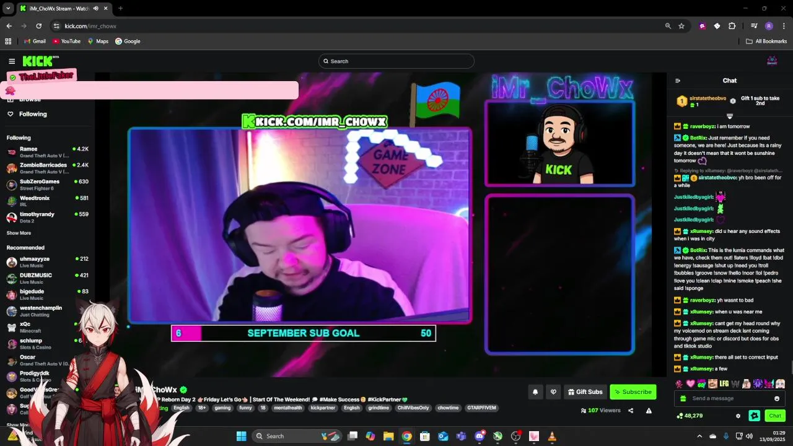Viewport: 793px width, 446px height.
Task: Open Chrome profile avatar
Action: coord(769,26)
